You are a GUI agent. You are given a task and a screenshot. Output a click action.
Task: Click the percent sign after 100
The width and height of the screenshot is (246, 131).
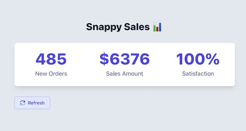tap(214, 59)
